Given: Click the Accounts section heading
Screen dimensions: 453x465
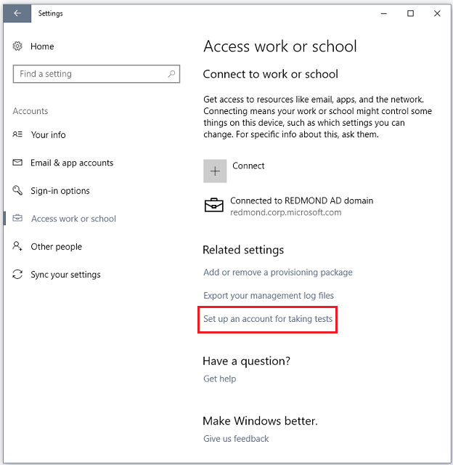Looking at the screenshot, I should click(30, 111).
